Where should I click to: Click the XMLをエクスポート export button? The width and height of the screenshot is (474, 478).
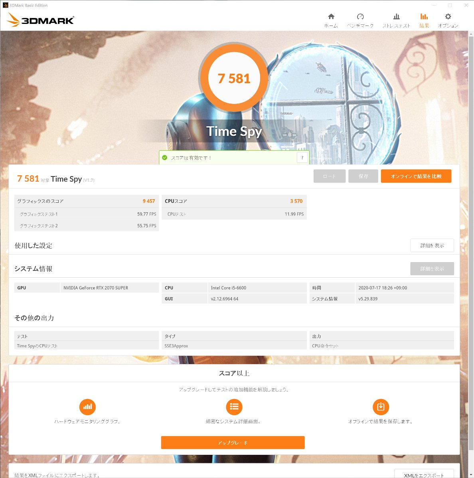click(x=424, y=474)
